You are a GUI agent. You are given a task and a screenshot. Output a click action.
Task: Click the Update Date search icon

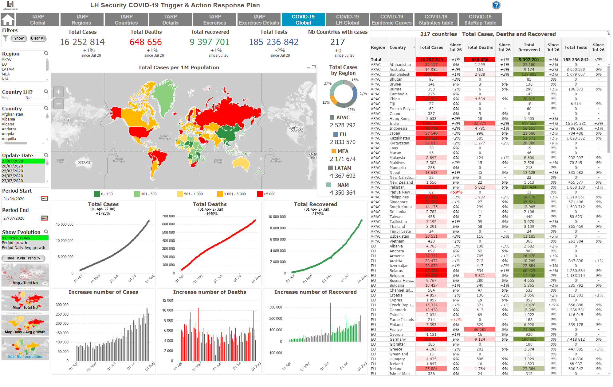(x=46, y=155)
